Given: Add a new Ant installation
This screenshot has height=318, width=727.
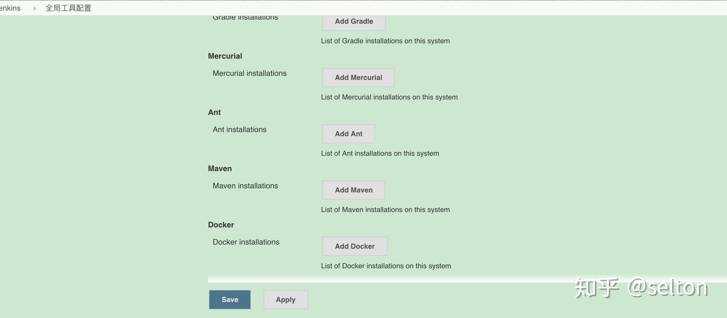Looking at the screenshot, I should click(348, 134).
